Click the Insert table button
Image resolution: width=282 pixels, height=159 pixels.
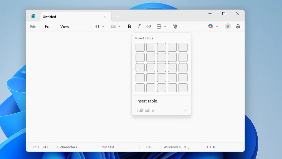[147, 101]
